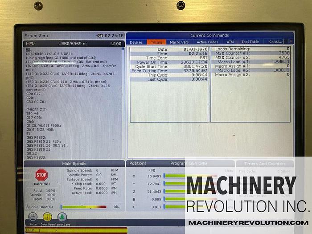Select the Timers tab

(x=156, y=42)
